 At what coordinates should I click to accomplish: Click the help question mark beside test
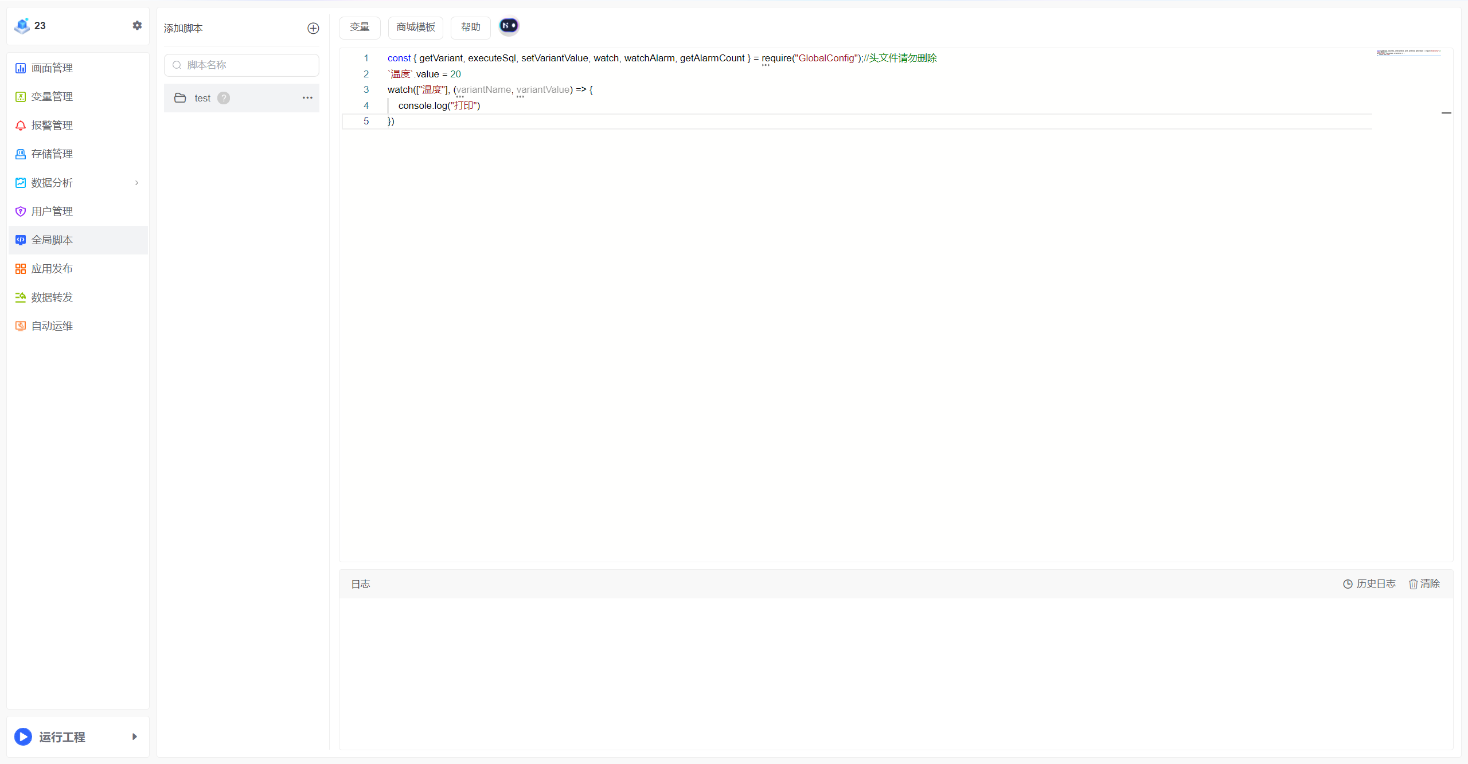pyautogui.click(x=224, y=98)
